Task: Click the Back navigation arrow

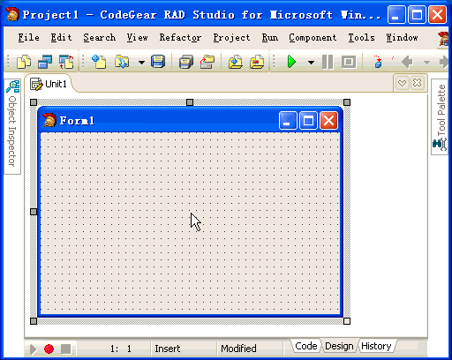Action: (x=407, y=62)
